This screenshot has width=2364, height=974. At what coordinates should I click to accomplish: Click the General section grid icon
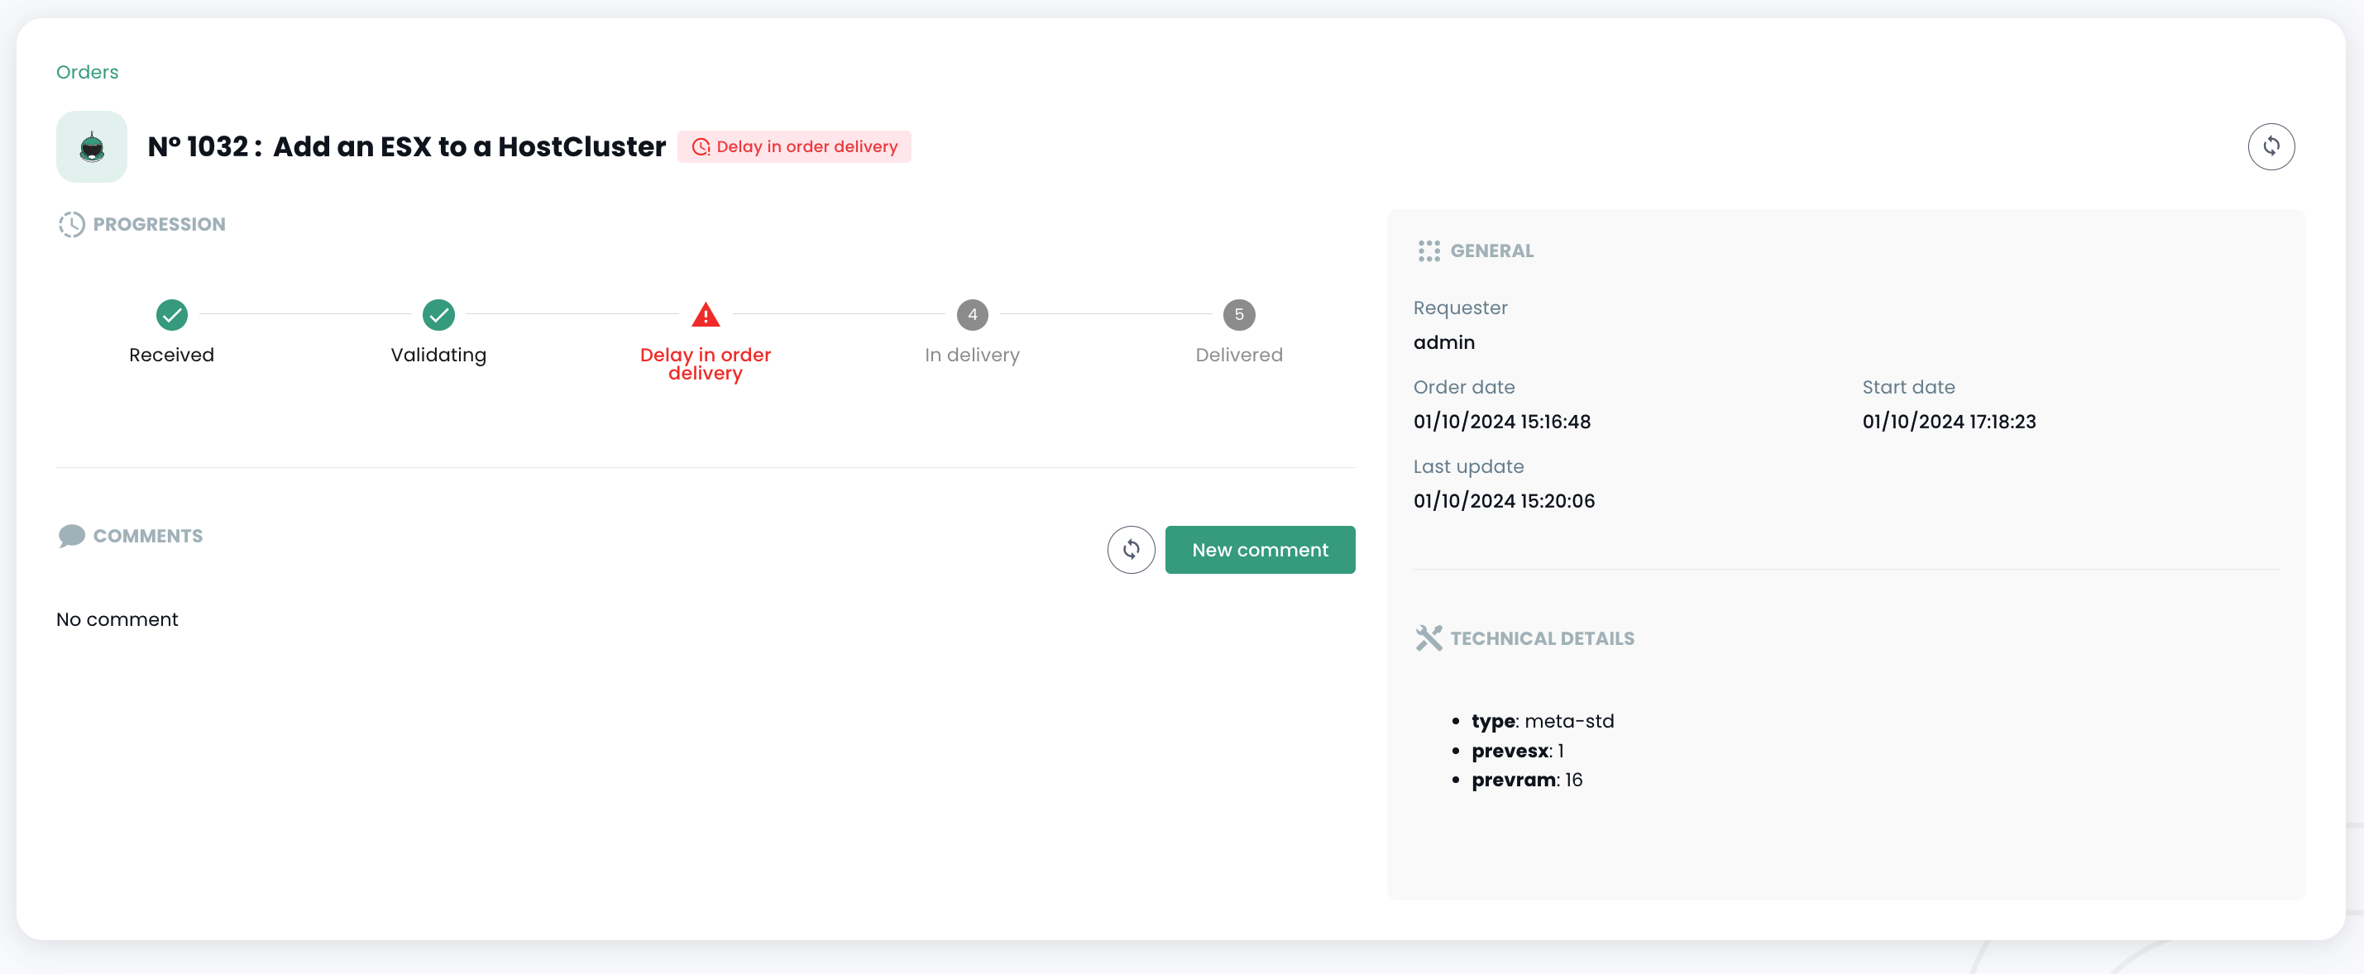tap(1428, 251)
